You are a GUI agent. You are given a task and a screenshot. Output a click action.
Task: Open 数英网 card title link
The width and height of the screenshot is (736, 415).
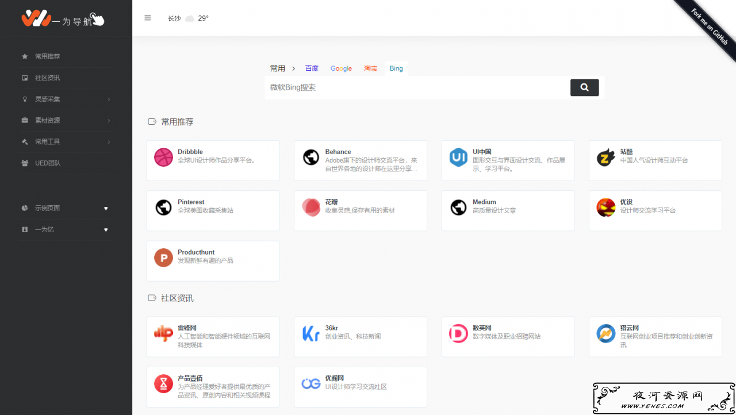pos(482,328)
